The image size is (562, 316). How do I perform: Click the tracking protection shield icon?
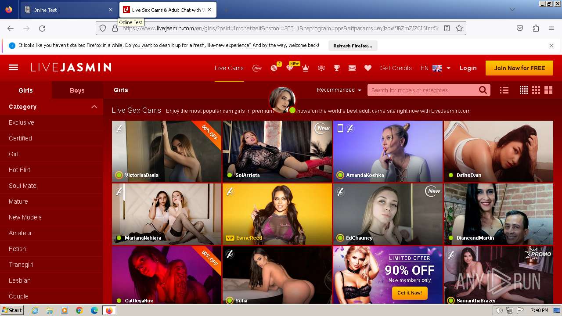coord(103,28)
